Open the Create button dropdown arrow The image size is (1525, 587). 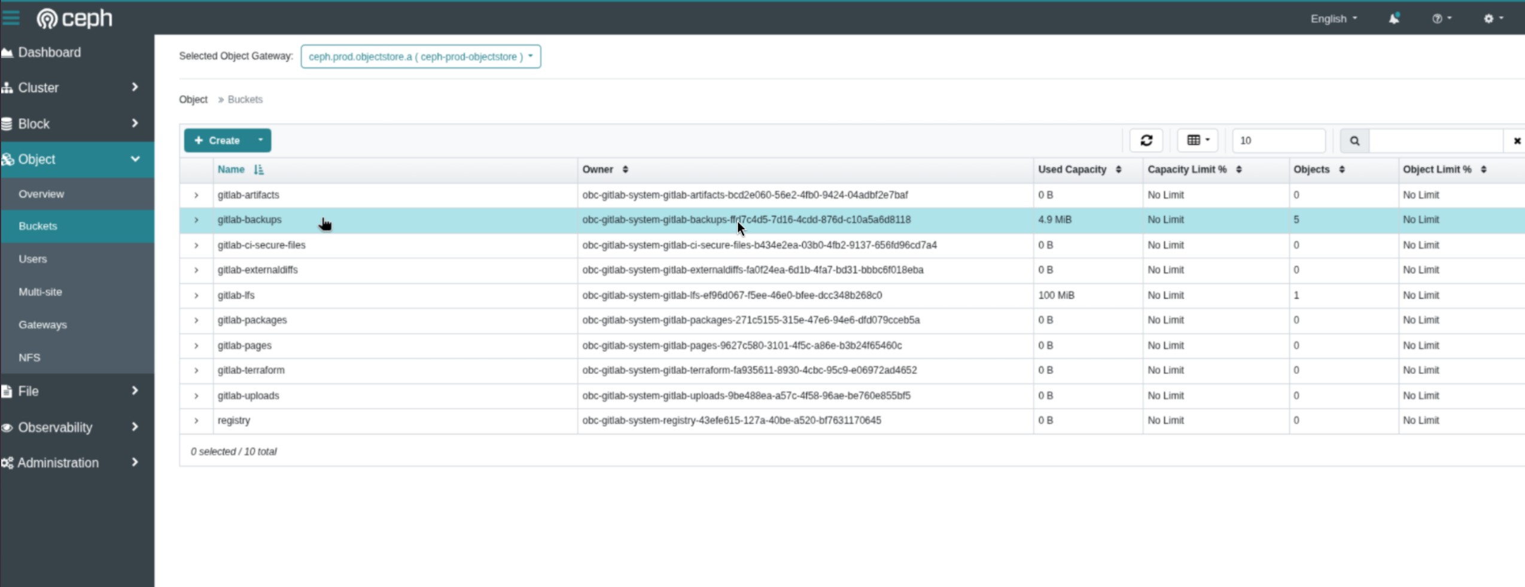(260, 140)
